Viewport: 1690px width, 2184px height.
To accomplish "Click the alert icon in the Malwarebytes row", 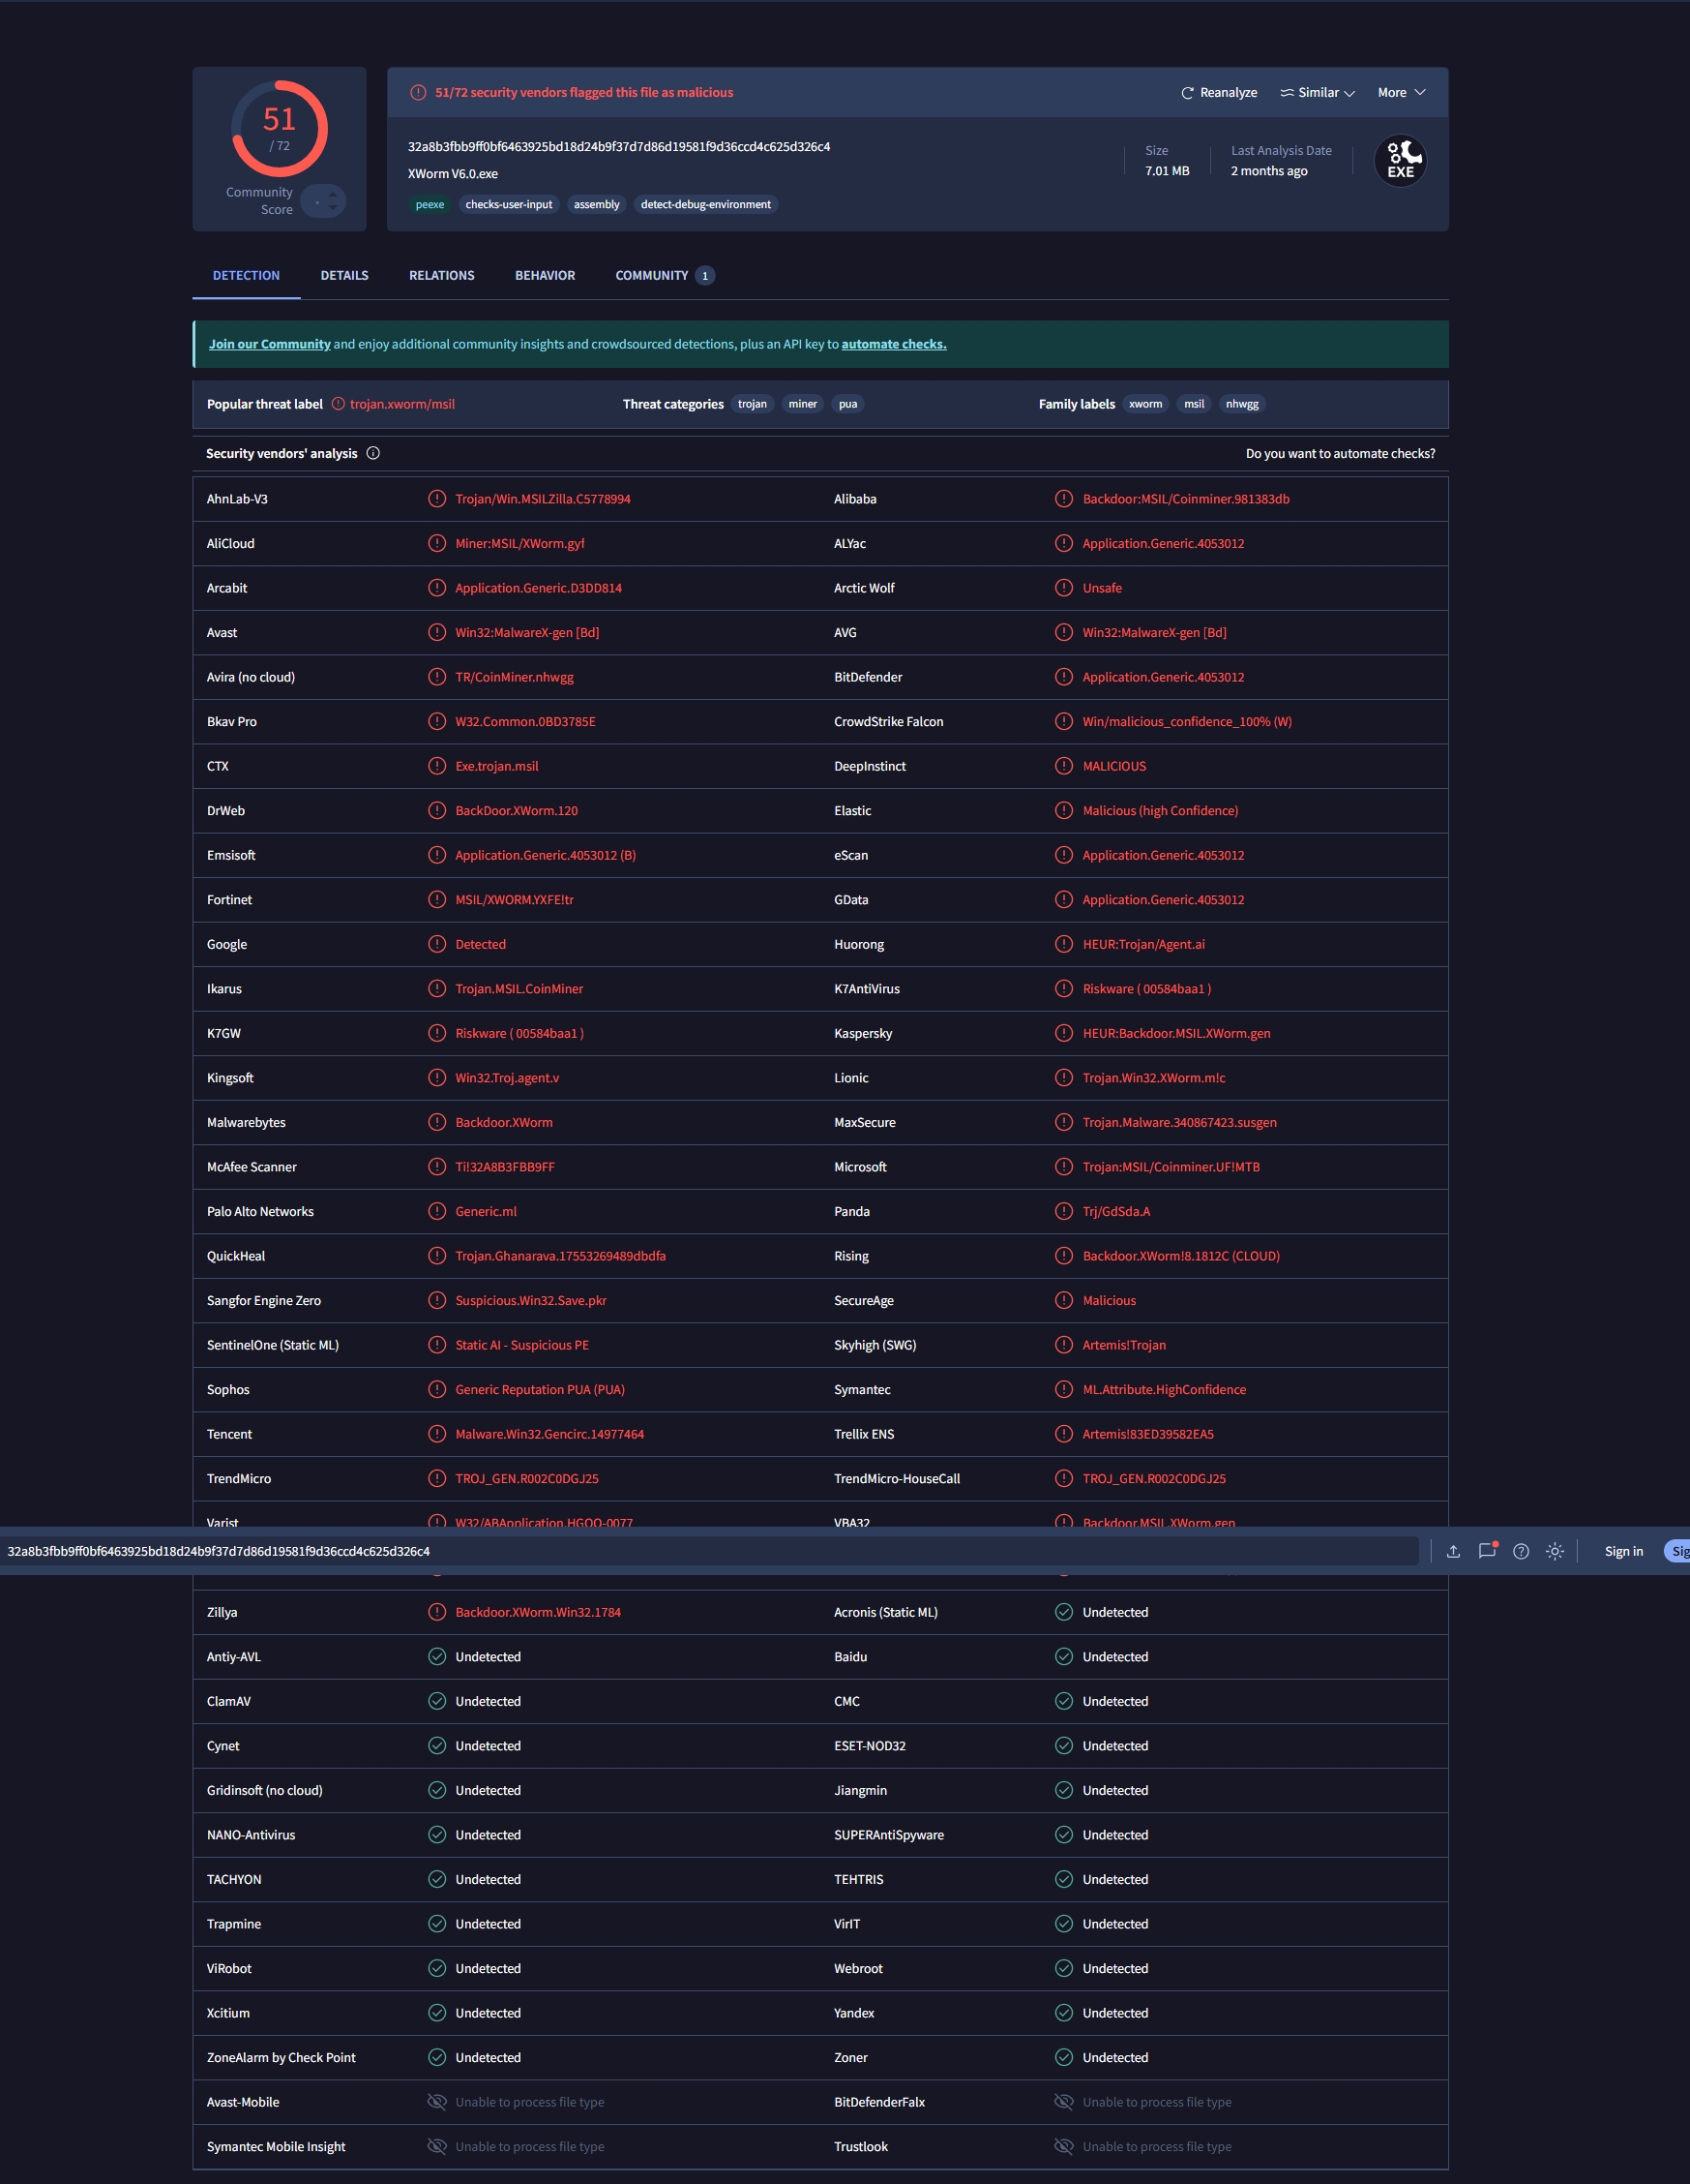I will [436, 1122].
